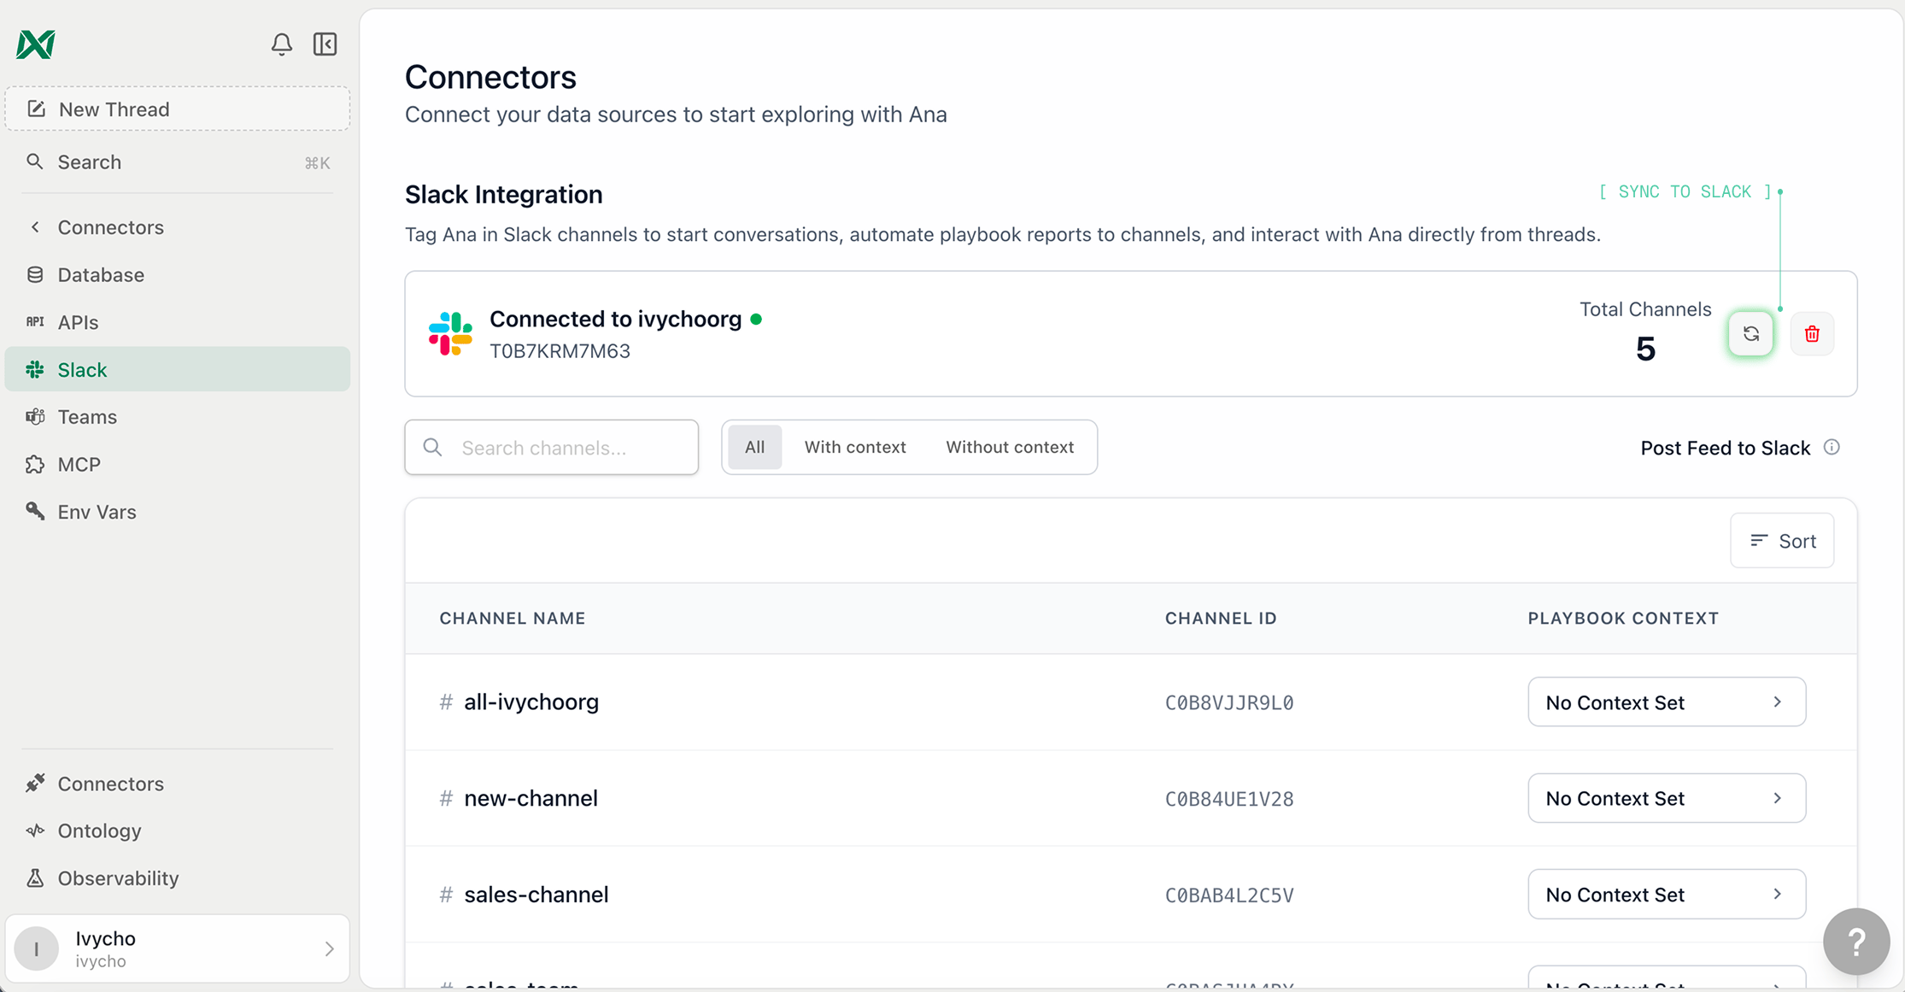Viewport: 1905px width, 992px height.
Task: Click the API icon
Action: point(35,322)
